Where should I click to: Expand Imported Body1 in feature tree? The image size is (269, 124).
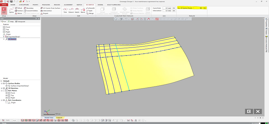[4, 37]
